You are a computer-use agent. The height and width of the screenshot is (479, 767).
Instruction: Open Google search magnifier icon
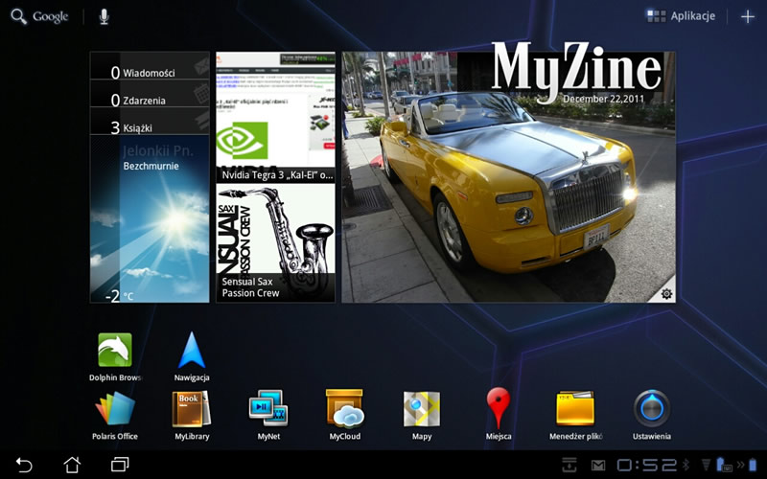18,16
